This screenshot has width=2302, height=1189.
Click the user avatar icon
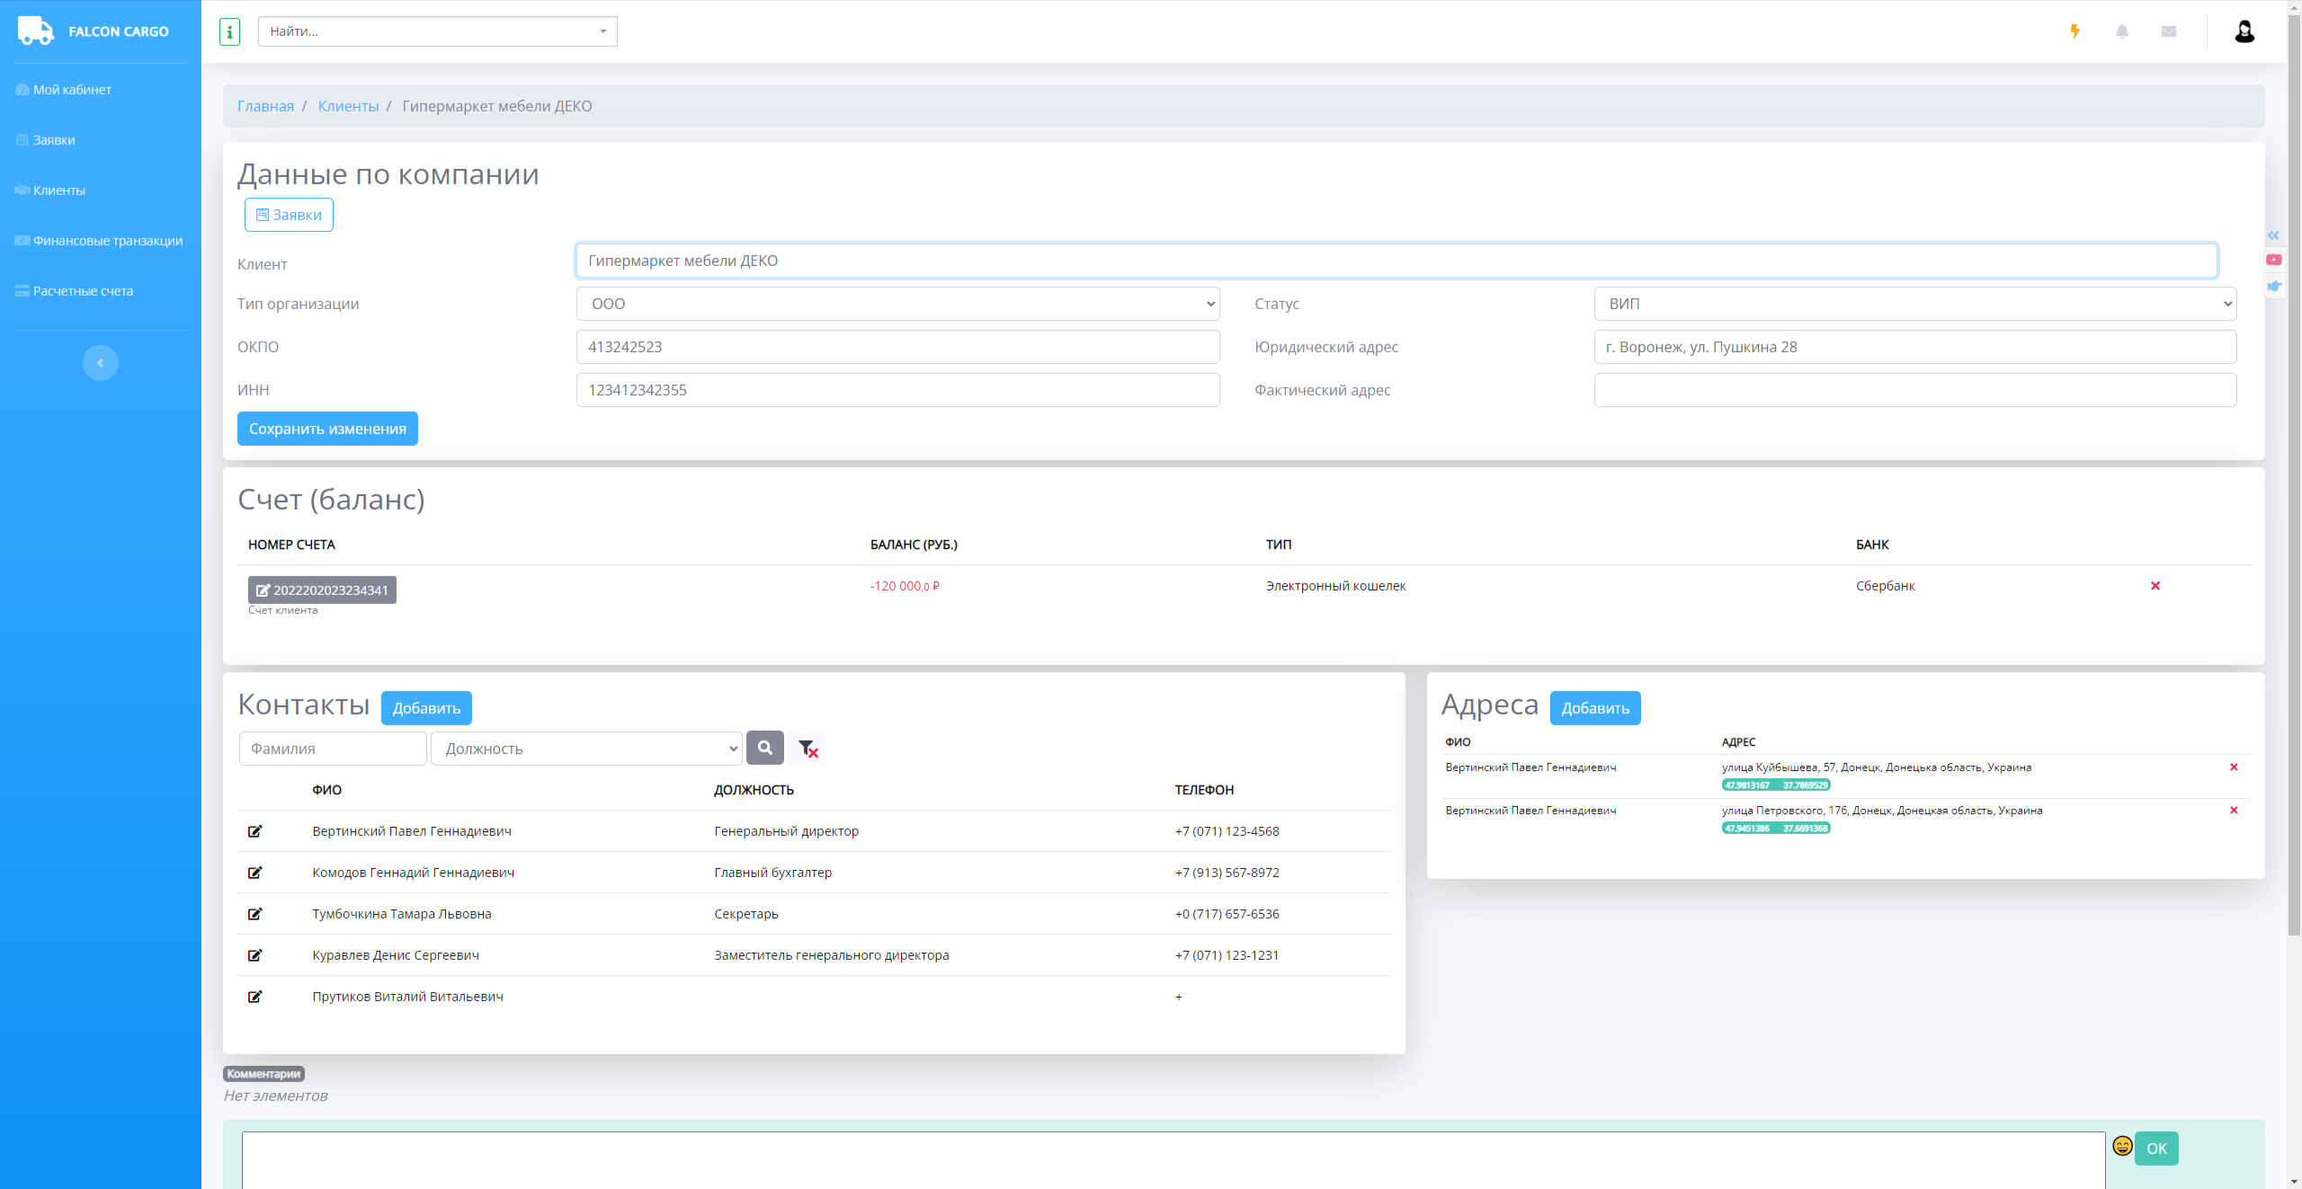pyautogui.click(x=2244, y=31)
